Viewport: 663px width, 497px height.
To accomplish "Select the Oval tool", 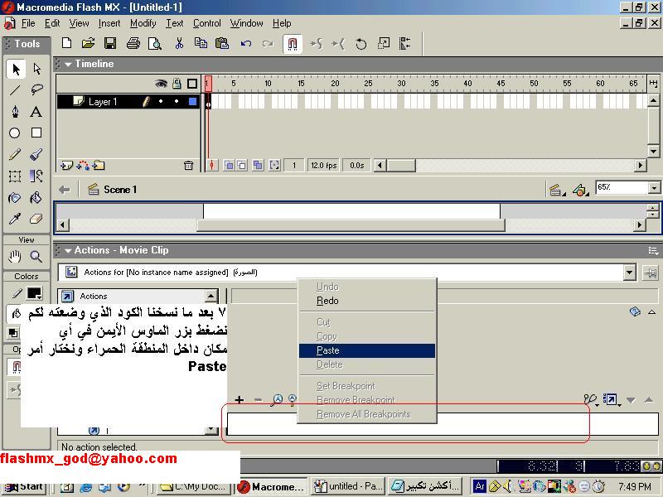I will tap(15, 133).
